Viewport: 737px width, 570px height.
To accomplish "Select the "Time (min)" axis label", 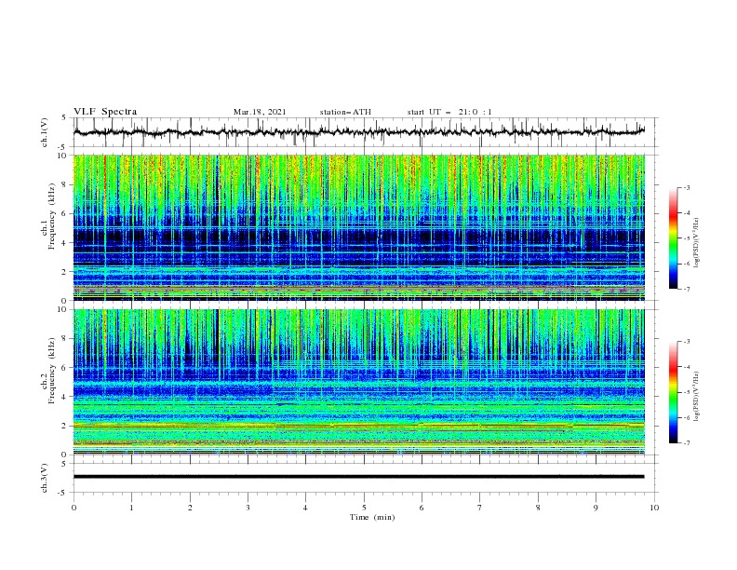I will point(372,517).
